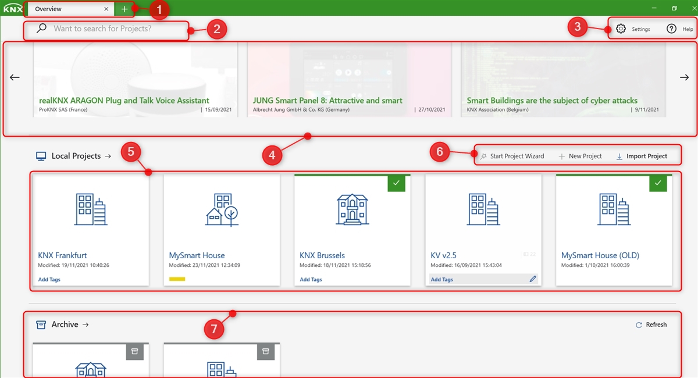Click KV v2.5 modified date text
698x378 pixels.
pyautogui.click(x=467, y=265)
